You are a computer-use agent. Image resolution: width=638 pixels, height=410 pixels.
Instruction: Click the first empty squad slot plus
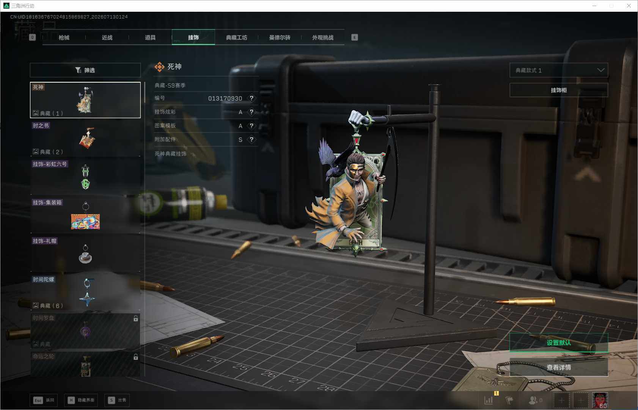(x=561, y=400)
